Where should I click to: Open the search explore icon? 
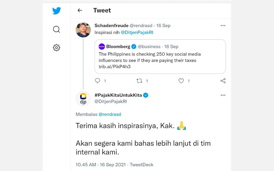[57, 29]
